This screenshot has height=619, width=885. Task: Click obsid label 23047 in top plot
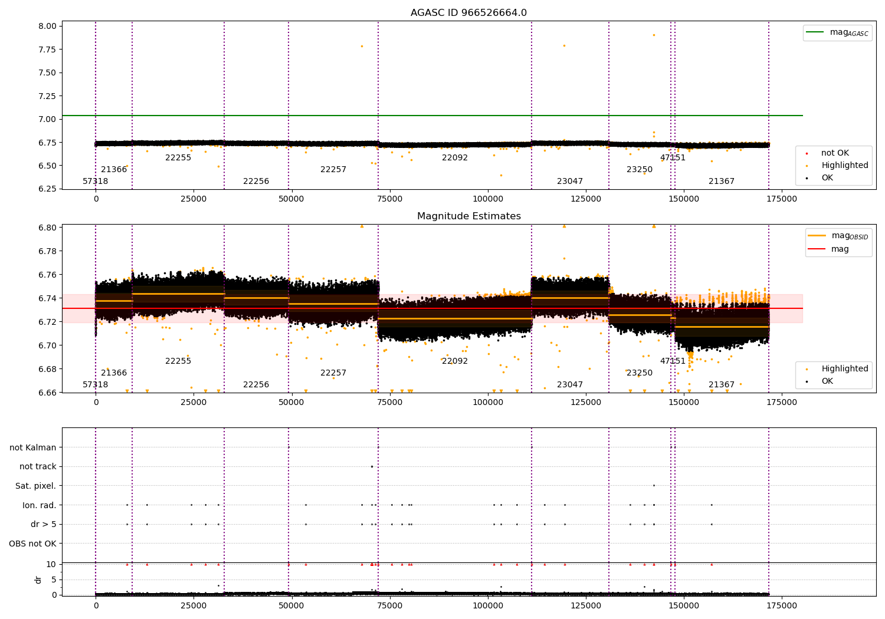(x=570, y=182)
